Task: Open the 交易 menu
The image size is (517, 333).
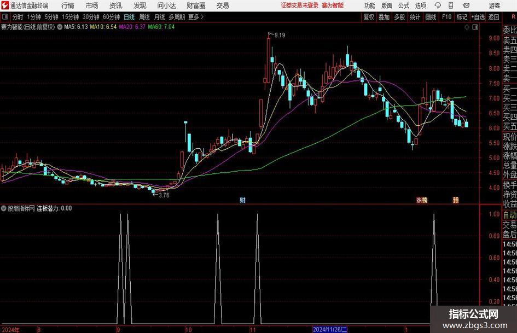Action: tap(223, 5)
